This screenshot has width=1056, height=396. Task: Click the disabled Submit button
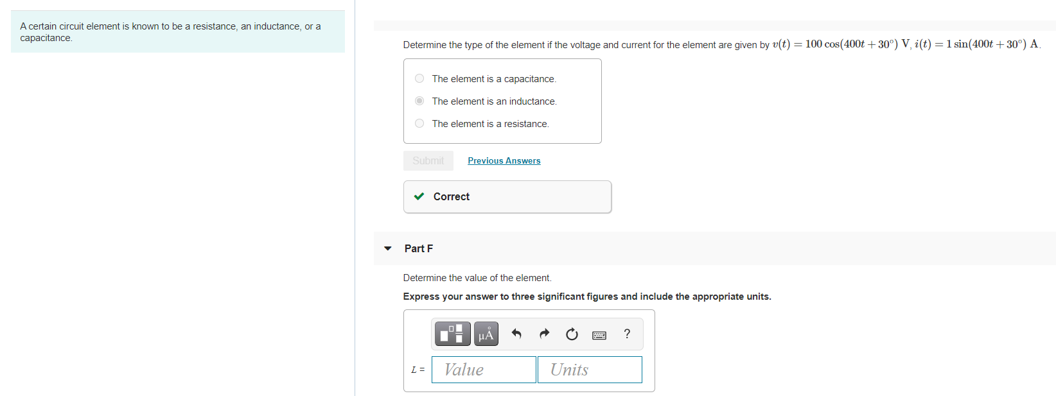pos(428,160)
